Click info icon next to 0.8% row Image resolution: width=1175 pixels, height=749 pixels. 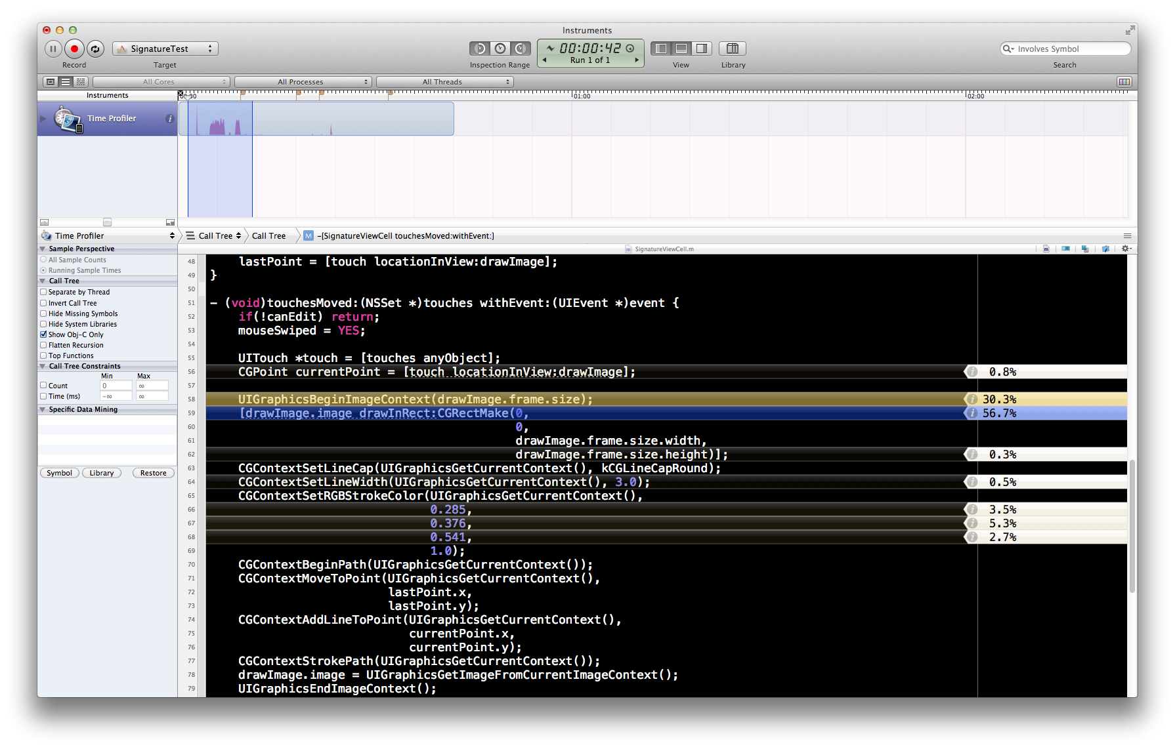tap(972, 372)
